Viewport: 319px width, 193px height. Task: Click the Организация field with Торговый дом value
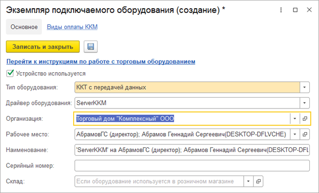point(182,118)
